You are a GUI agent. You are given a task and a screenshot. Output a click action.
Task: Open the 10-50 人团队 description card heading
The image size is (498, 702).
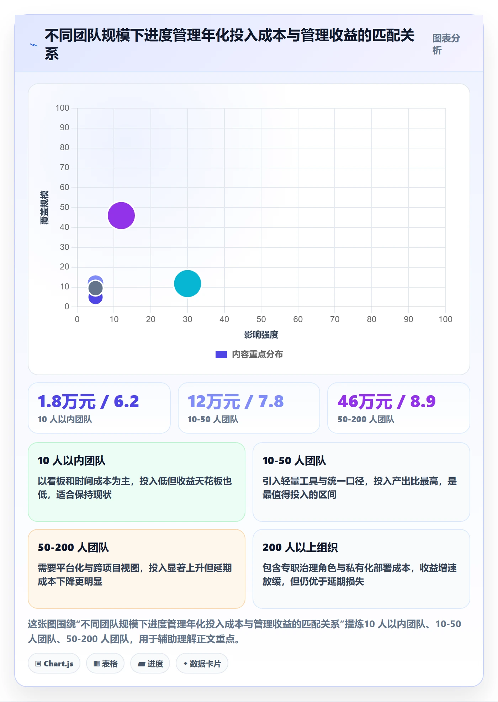click(x=294, y=461)
